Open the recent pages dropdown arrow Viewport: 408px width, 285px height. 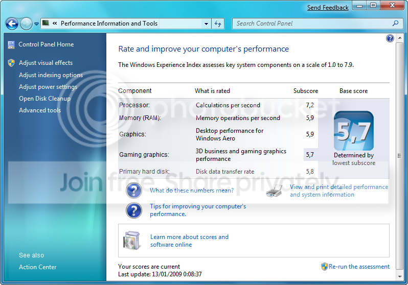[36, 24]
